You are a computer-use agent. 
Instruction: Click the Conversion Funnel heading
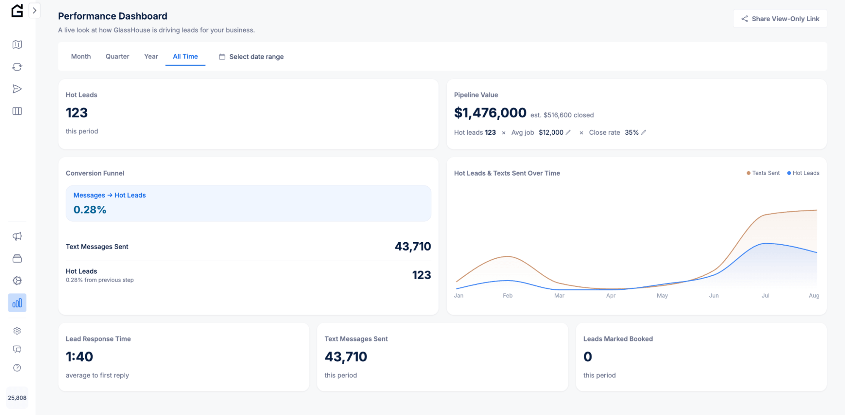point(95,173)
